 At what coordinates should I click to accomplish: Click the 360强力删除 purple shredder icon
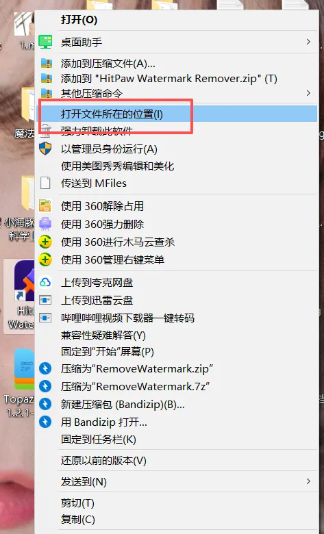[x=45, y=224]
